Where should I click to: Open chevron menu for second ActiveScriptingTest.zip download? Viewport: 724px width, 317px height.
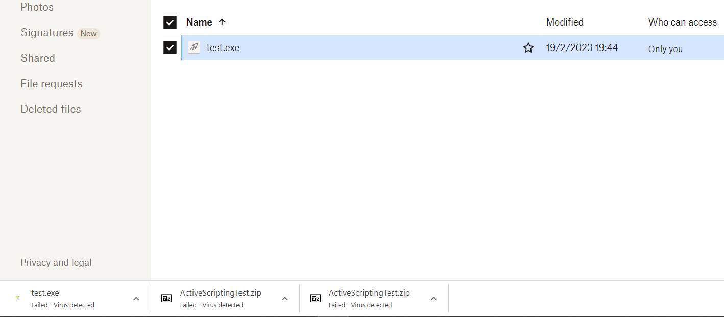coord(433,299)
